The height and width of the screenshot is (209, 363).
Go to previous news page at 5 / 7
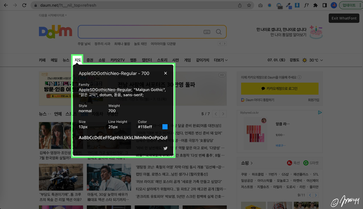point(216,114)
